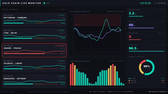Click the audio waveform indicator in header
This screenshot has height=94, width=168.
pyautogui.click(x=145, y=3)
